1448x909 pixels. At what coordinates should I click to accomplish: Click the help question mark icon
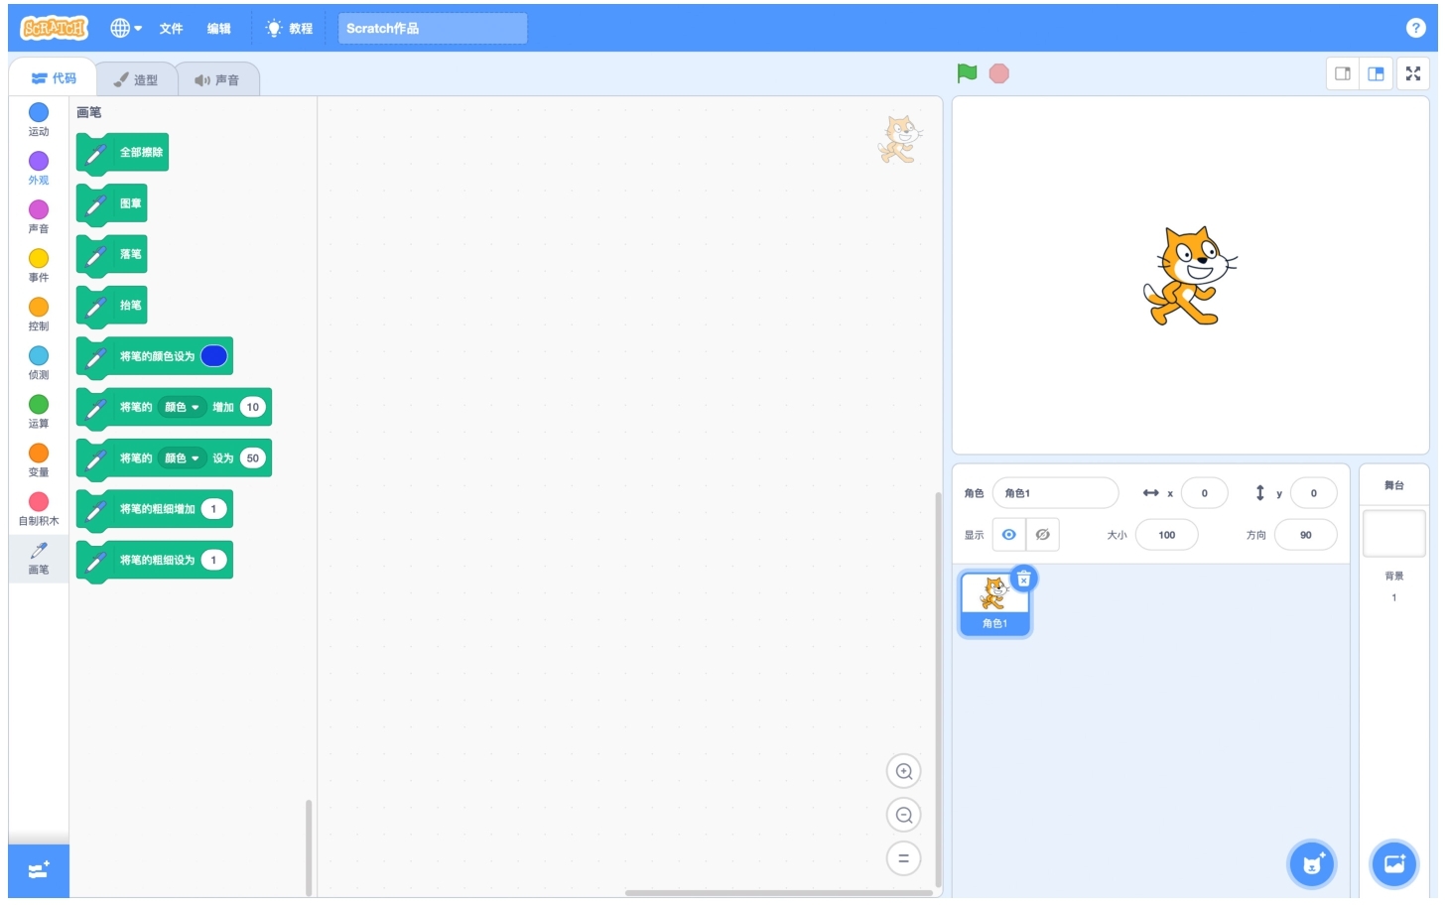[1416, 28]
